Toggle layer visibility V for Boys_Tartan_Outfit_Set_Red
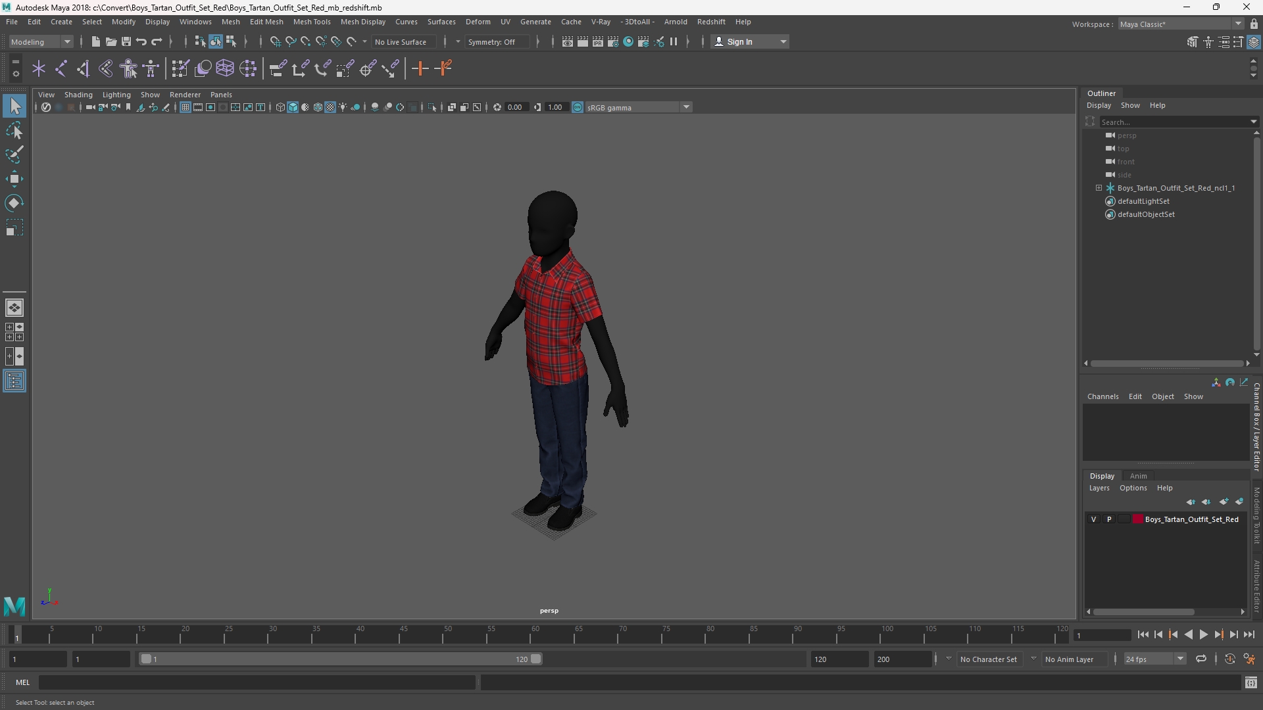Viewport: 1263px width, 710px height. 1094,519
